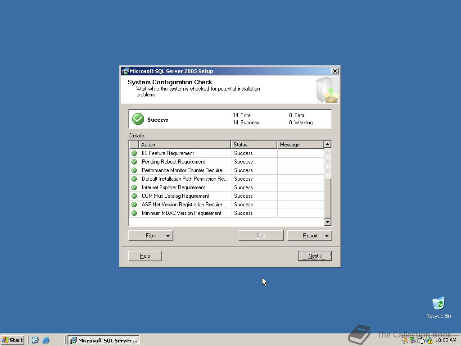Open the Filter dropdown button
Viewport: 461px width, 346px height.
151,236
